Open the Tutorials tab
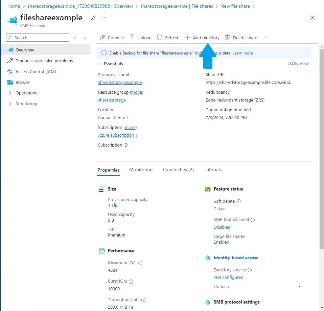This screenshot has height=311, width=324. (x=213, y=170)
